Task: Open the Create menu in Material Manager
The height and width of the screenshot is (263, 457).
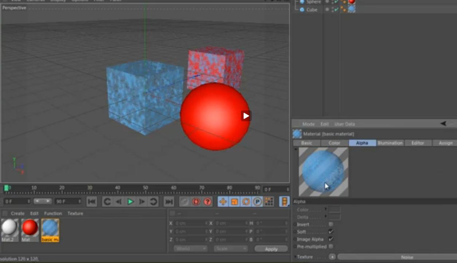Action: coord(17,213)
